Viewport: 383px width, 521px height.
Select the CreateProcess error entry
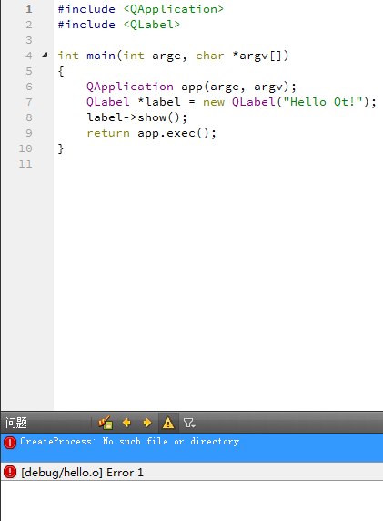tap(192, 447)
